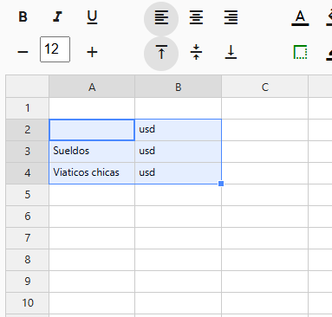Select the cell containing Viaticos chicas
Viewport: 332px width, 317px height.
[92, 173]
